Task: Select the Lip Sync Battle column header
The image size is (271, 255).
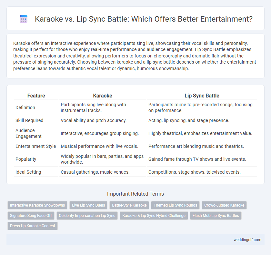Action: (202, 96)
